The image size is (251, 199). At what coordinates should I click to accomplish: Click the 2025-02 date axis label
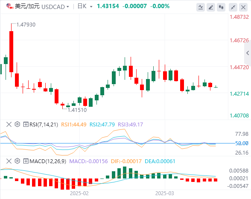coord(79,193)
